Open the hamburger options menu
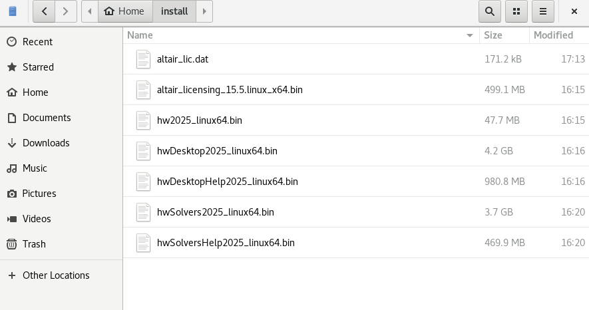The image size is (589, 310). 543,11
